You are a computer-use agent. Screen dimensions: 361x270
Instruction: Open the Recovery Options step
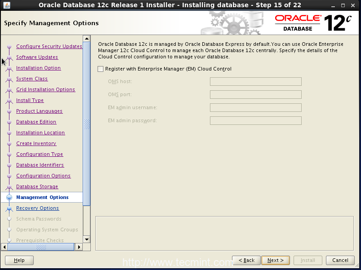pos(37,208)
